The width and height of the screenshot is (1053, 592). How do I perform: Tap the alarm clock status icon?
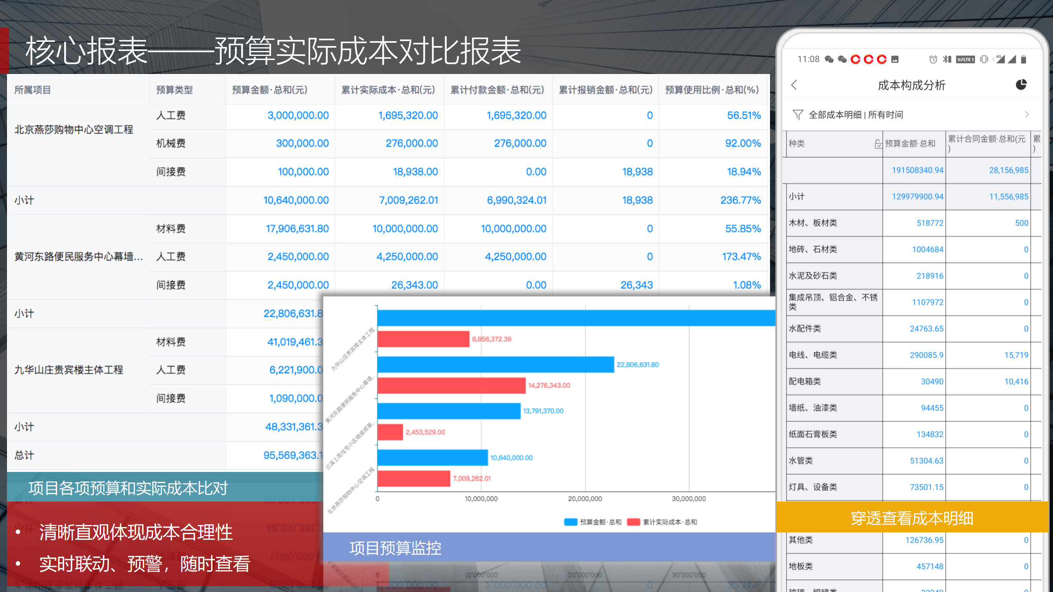tap(933, 60)
